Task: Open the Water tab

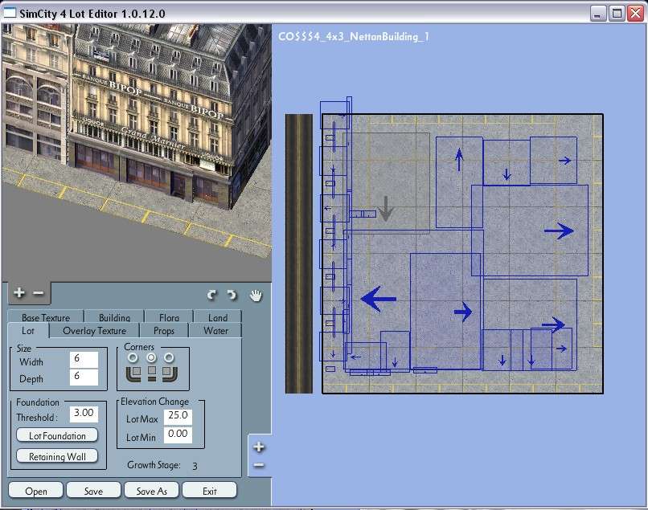Action: pyautogui.click(x=215, y=331)
